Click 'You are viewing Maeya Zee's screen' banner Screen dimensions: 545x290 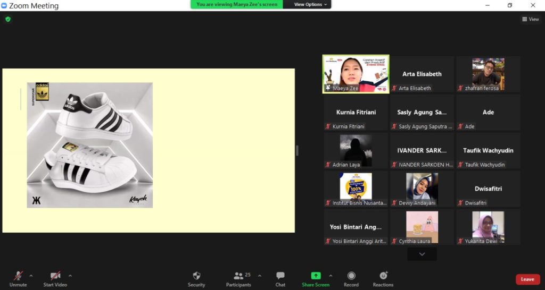pyautogui.click(x=237, y=4)
